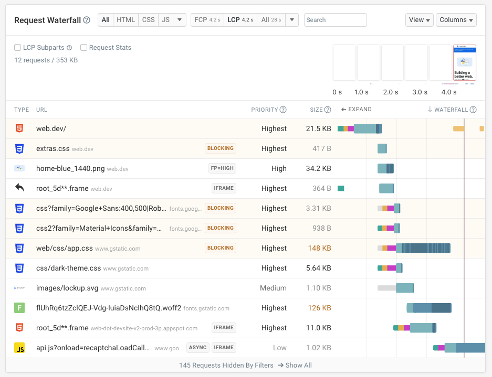Click the waterfall bar for web/css/app.css
Viewport: 492px width, 377px height.
point(423,248)
